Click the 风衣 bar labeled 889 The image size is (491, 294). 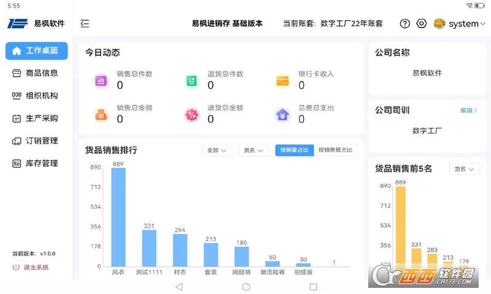coord(118,217)
